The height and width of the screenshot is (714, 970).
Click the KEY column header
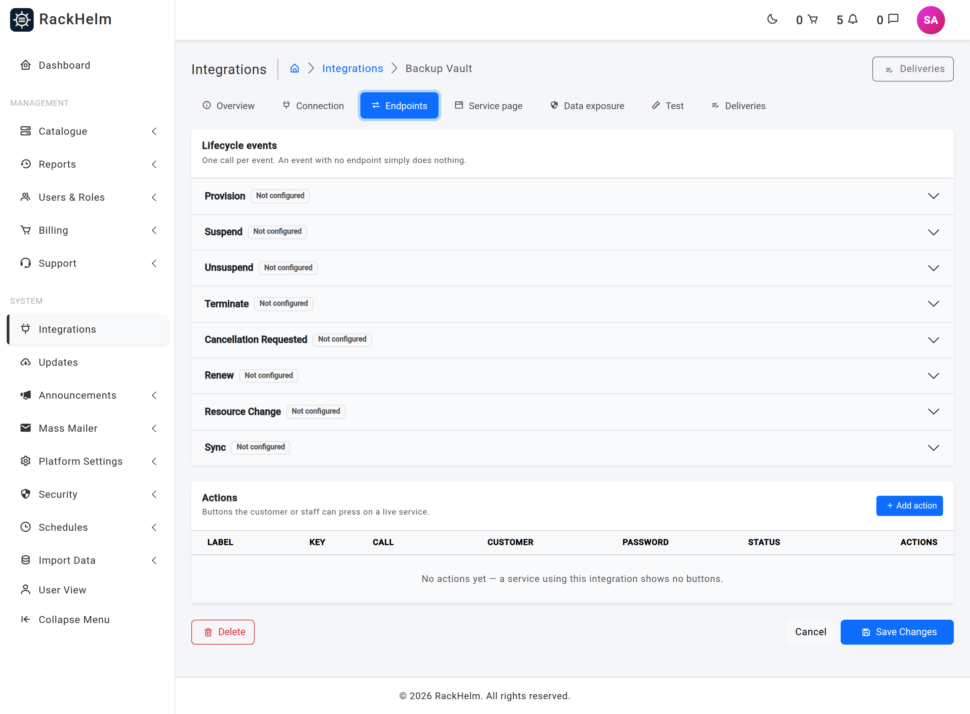point(317,542)
